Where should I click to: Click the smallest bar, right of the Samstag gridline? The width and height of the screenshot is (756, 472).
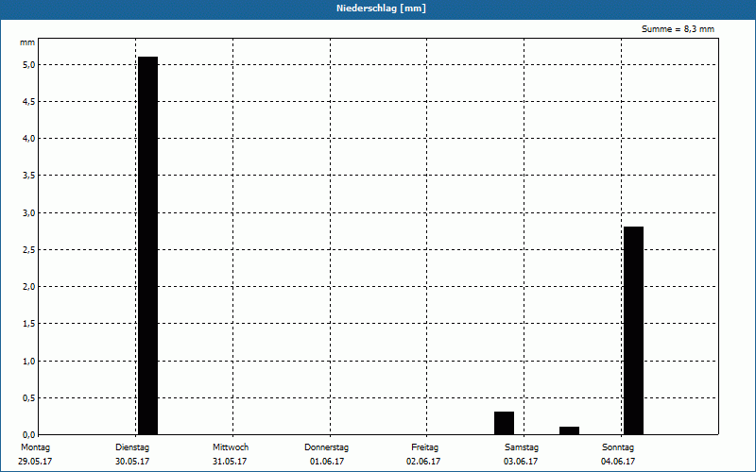click(x=570, y=430)
